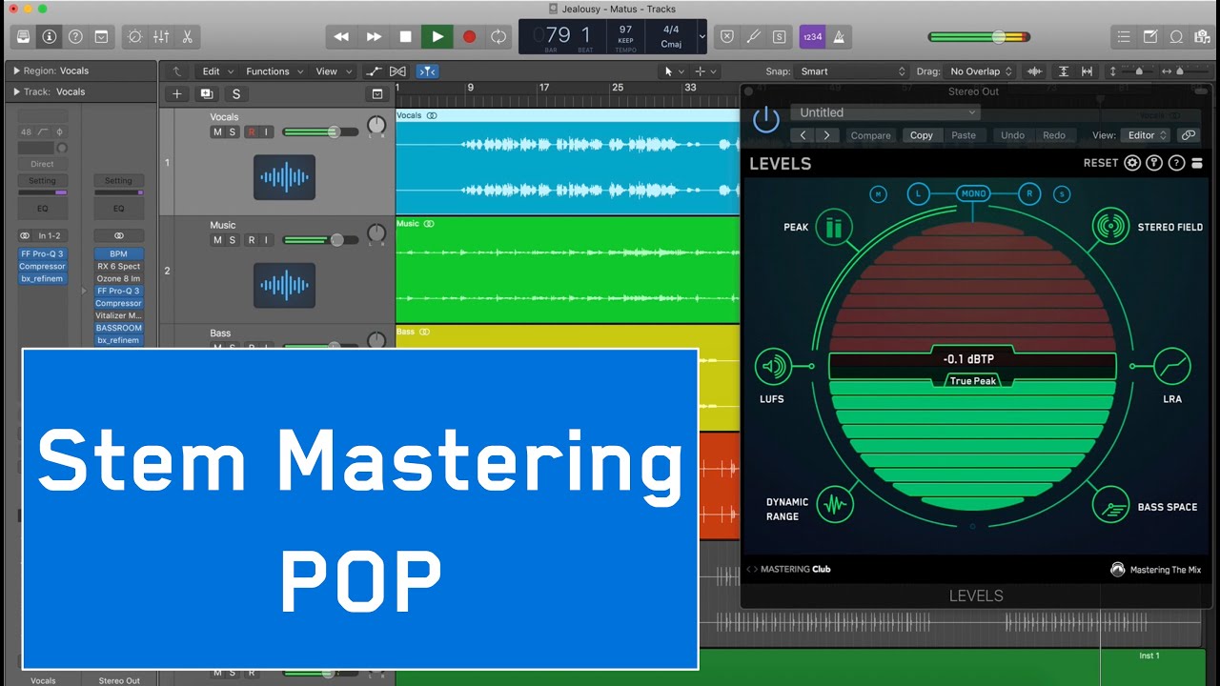The height and width of the screenshot is (686, 1220).
Task: Toggle the Inspector button
Action: pos(49,36)
